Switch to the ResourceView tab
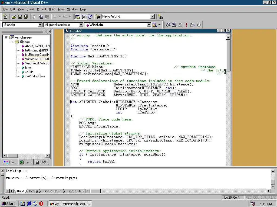This screenshot has width=277, height=207. pos(26,162)
